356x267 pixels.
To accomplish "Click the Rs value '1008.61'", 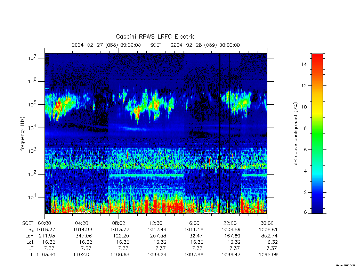I will coord(268,229).
